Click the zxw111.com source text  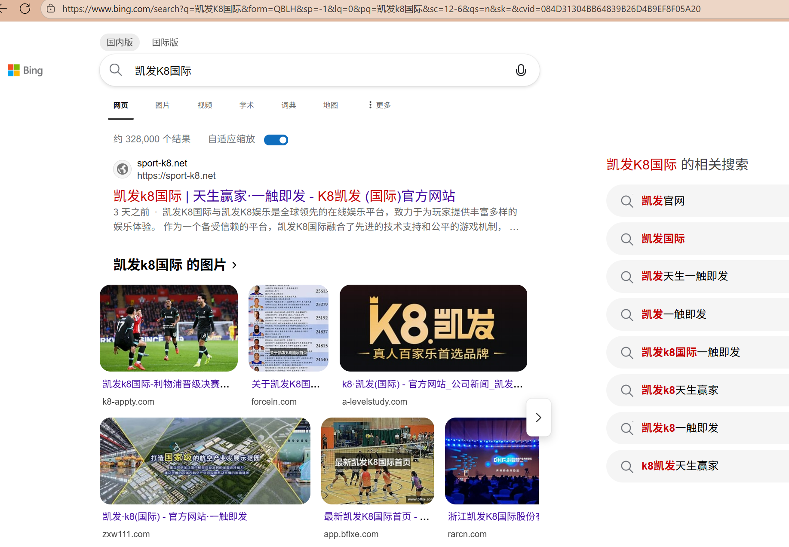[x=126, y=534]
